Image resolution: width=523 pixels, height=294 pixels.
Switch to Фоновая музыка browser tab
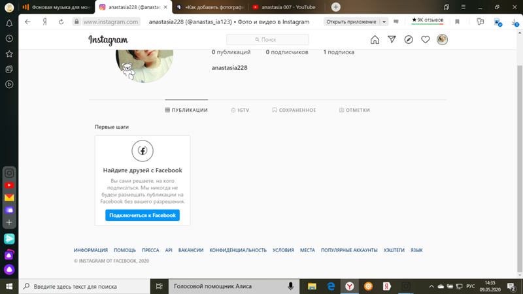57,7
